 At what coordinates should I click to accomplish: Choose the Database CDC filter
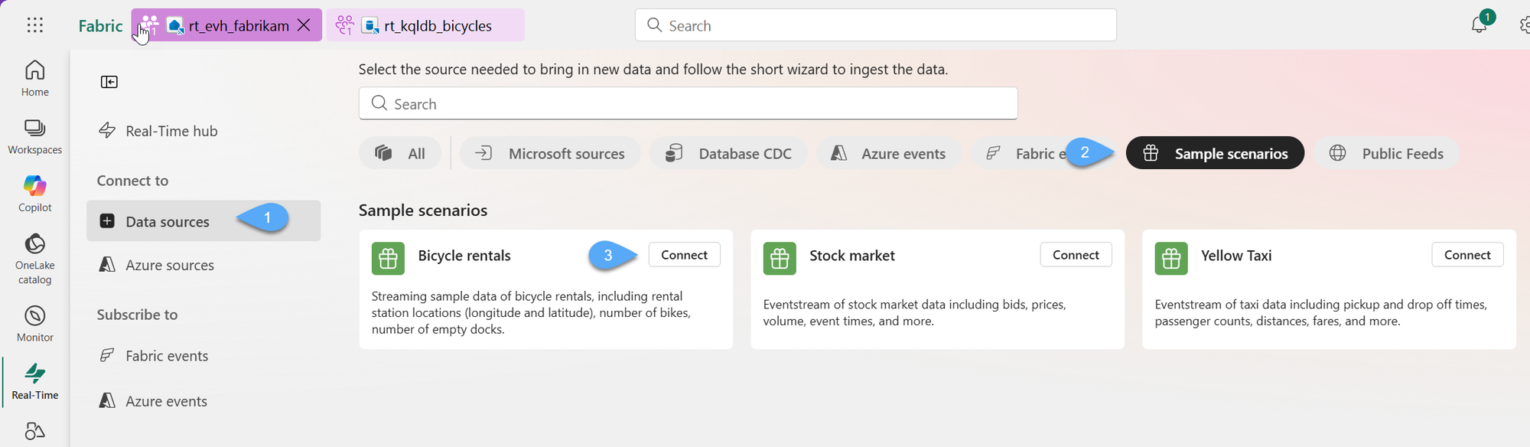[x=728, y=154]
